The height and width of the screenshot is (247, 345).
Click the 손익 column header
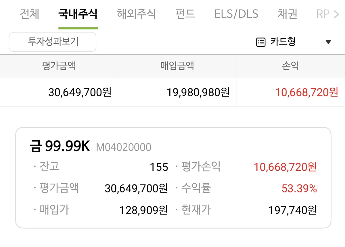tap(290, 66)
